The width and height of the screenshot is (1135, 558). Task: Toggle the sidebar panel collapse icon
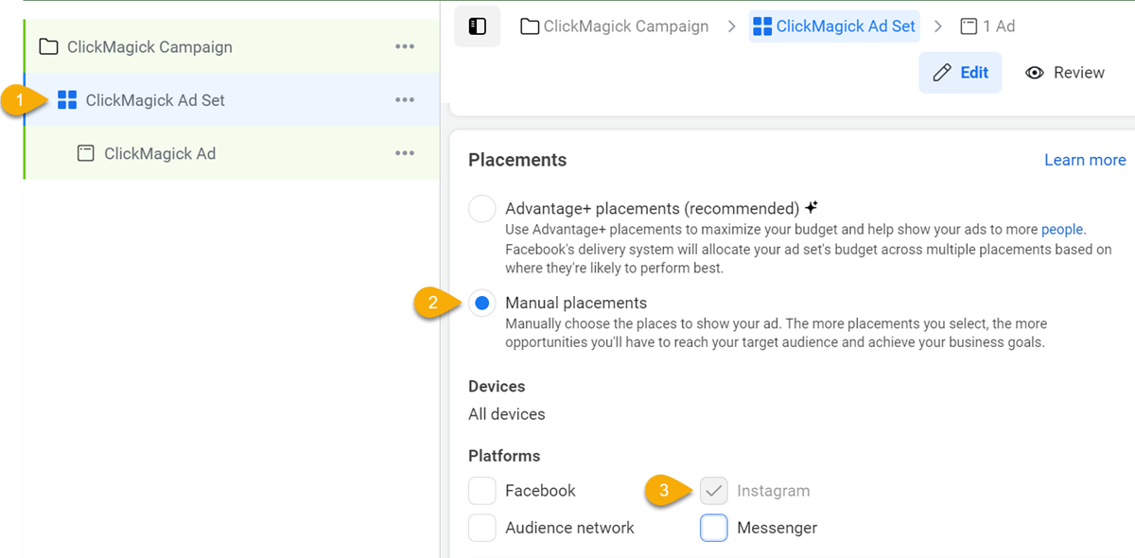478,26
